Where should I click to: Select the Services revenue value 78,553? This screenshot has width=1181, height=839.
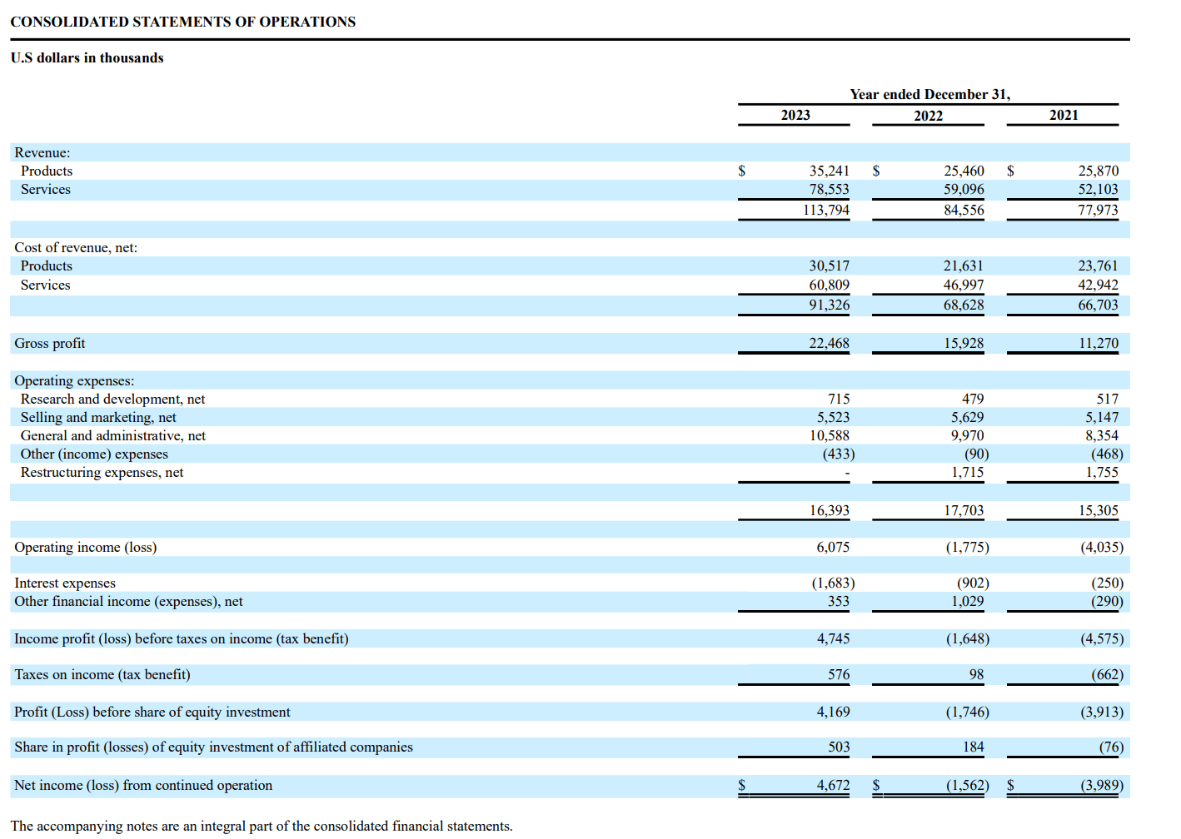coord(831,189)
